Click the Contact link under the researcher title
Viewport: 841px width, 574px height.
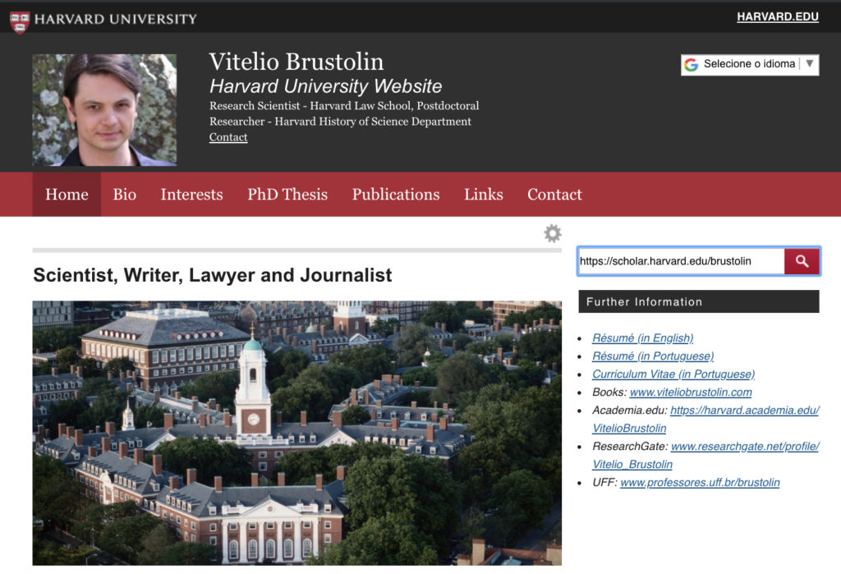tap(228, 137)
